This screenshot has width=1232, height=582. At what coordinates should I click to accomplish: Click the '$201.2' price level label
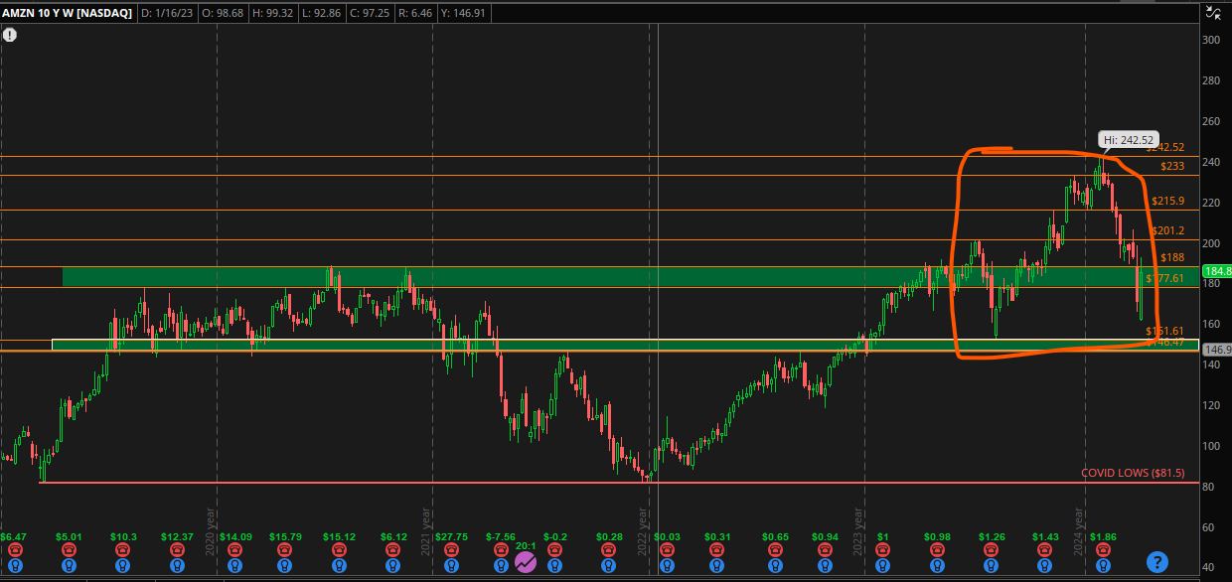pyautogui.click(x=1168, y=230)
